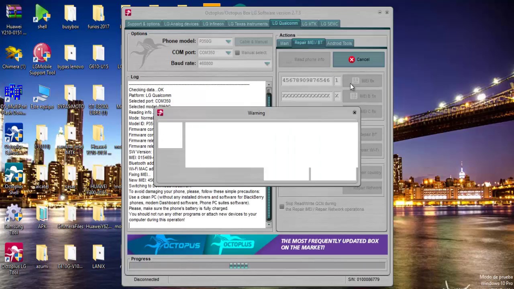Viewport: 514px width, 289px height.
Task: Switch to LG Infineon tab
Action: coord(213,24)
